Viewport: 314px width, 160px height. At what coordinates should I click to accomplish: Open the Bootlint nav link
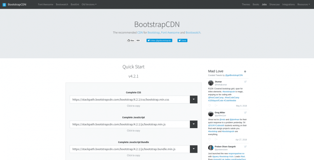pyautogui.click(x=75, y=4)
